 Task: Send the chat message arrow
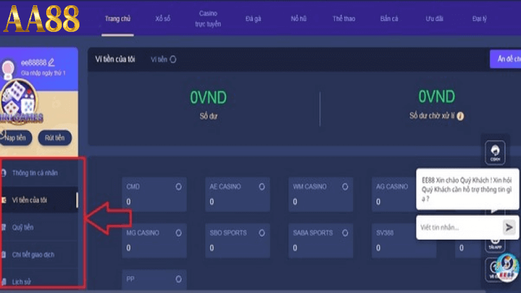click(x=509, y=227)
